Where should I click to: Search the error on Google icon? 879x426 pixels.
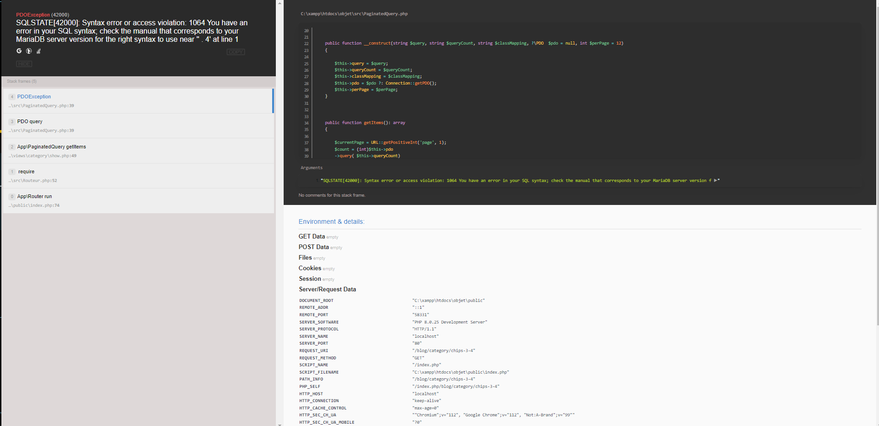tap(19, 51)
